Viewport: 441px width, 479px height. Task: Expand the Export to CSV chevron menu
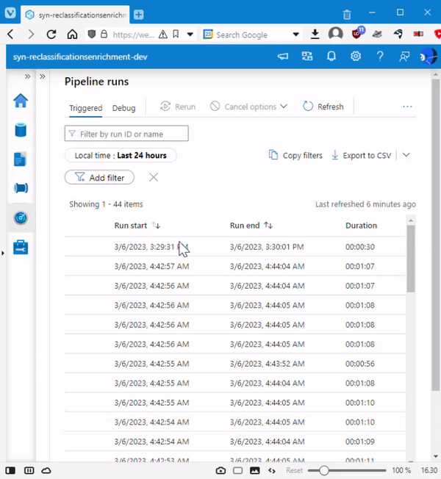[406, 155]
